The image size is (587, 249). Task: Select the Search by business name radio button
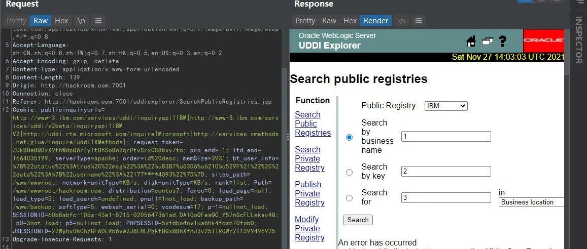point(349,137)
